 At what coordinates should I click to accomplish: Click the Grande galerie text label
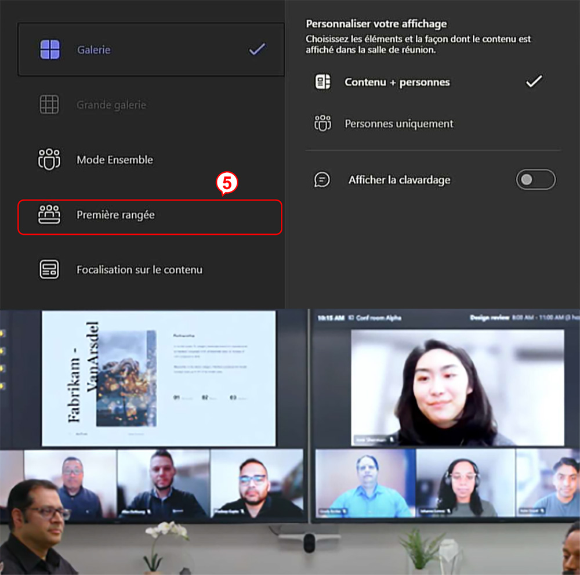[x=111, y=106]
